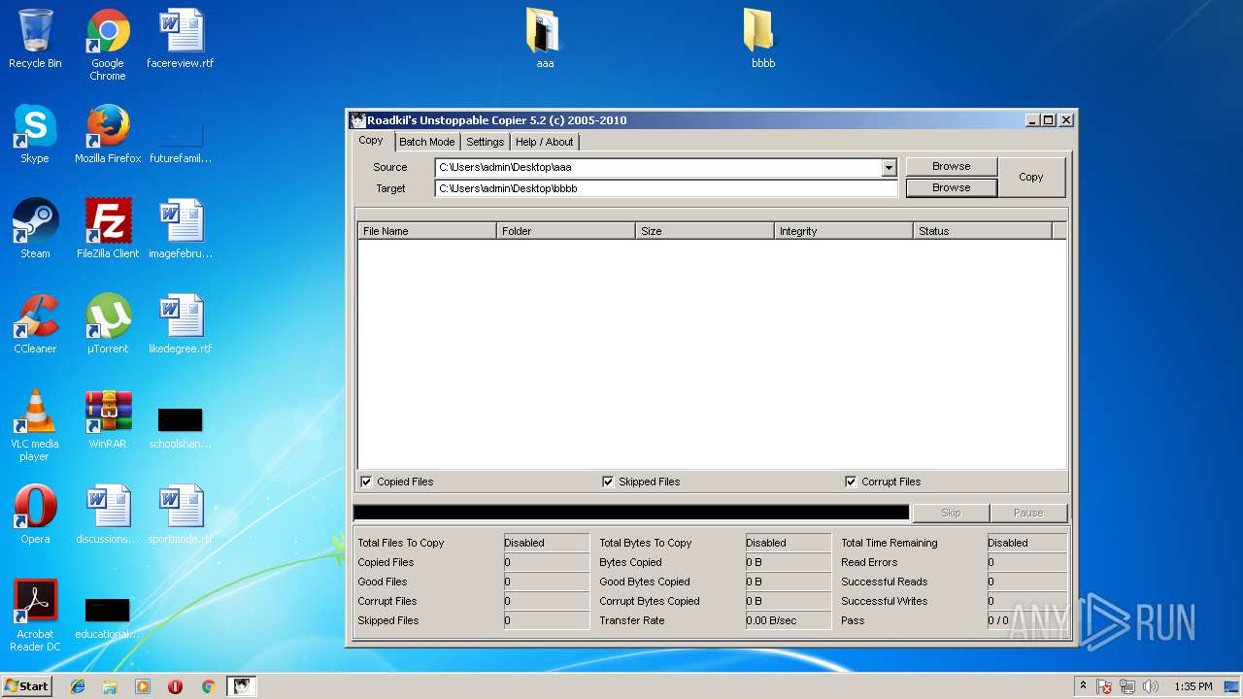Open Opera desktop shortcut

click(x=35, y=515)
